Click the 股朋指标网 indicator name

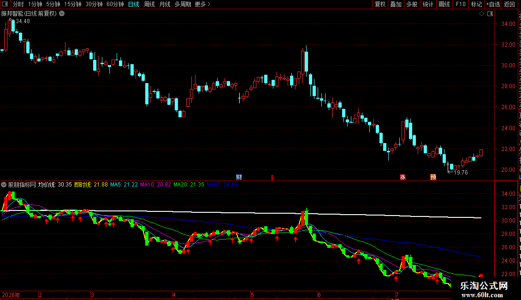coord(22,185)
